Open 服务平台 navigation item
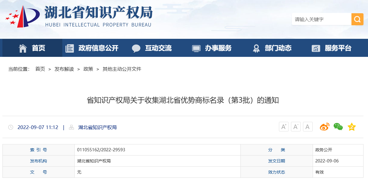 pyautogui.click(x=332, y=48)
